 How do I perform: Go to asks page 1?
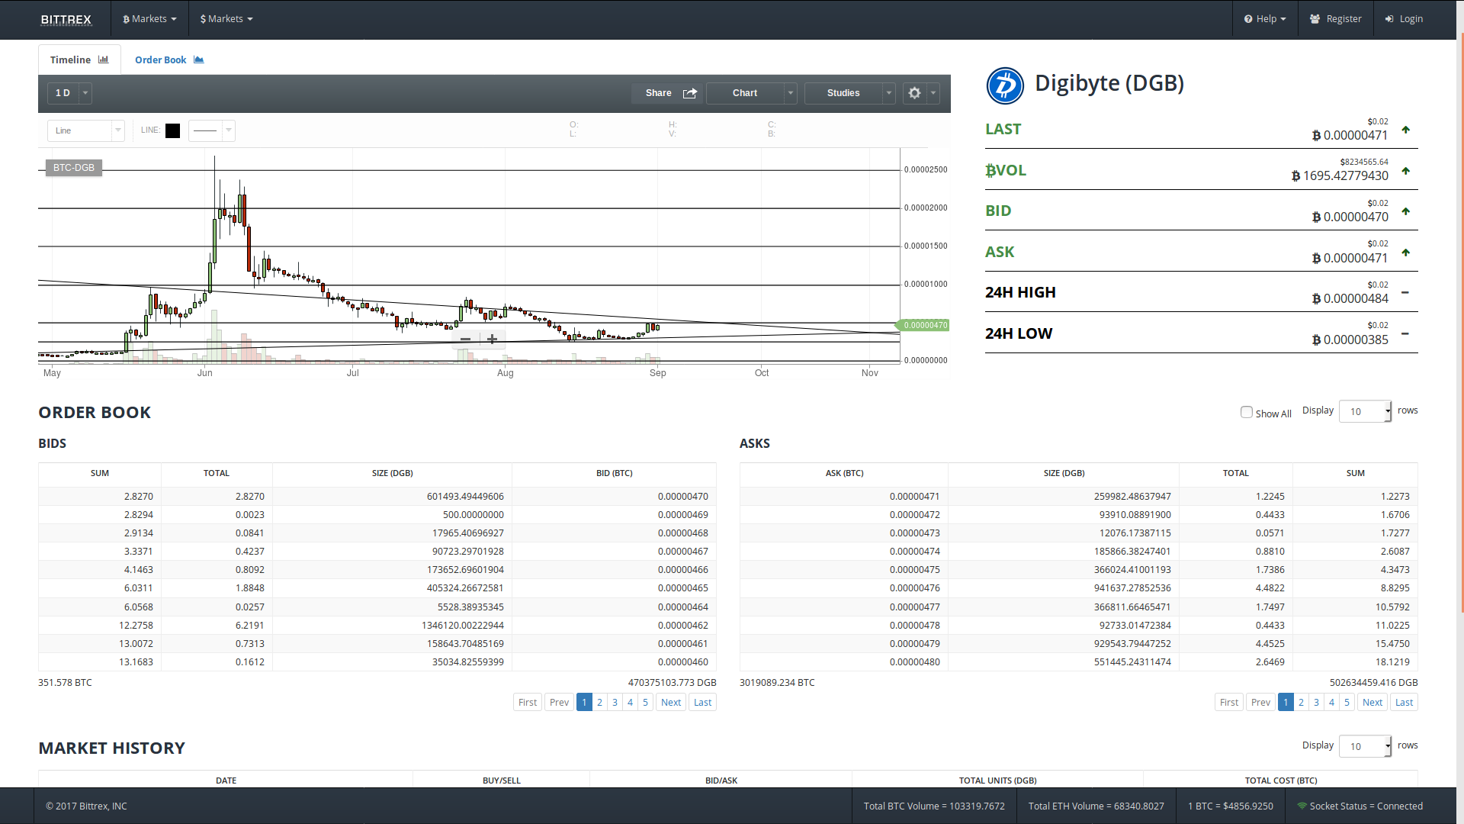tap(1286, 703)
